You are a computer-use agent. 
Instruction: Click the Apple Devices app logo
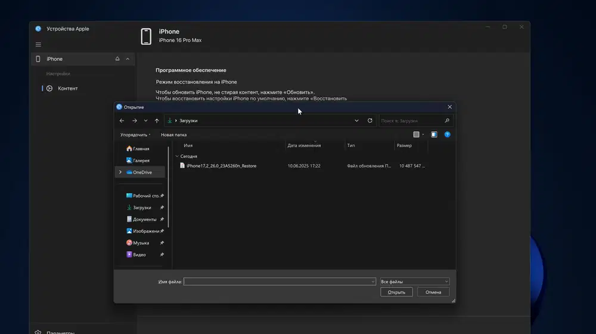[38, 29]
